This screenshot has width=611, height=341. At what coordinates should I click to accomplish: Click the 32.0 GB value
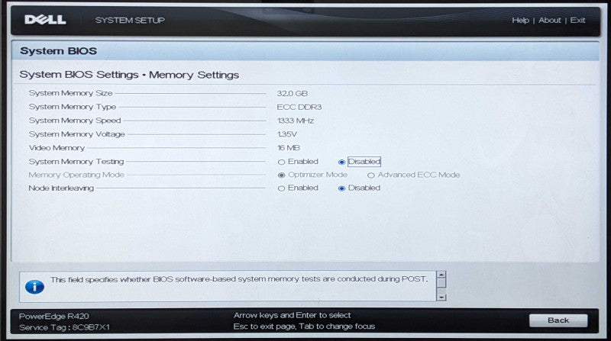click(293, 93)
